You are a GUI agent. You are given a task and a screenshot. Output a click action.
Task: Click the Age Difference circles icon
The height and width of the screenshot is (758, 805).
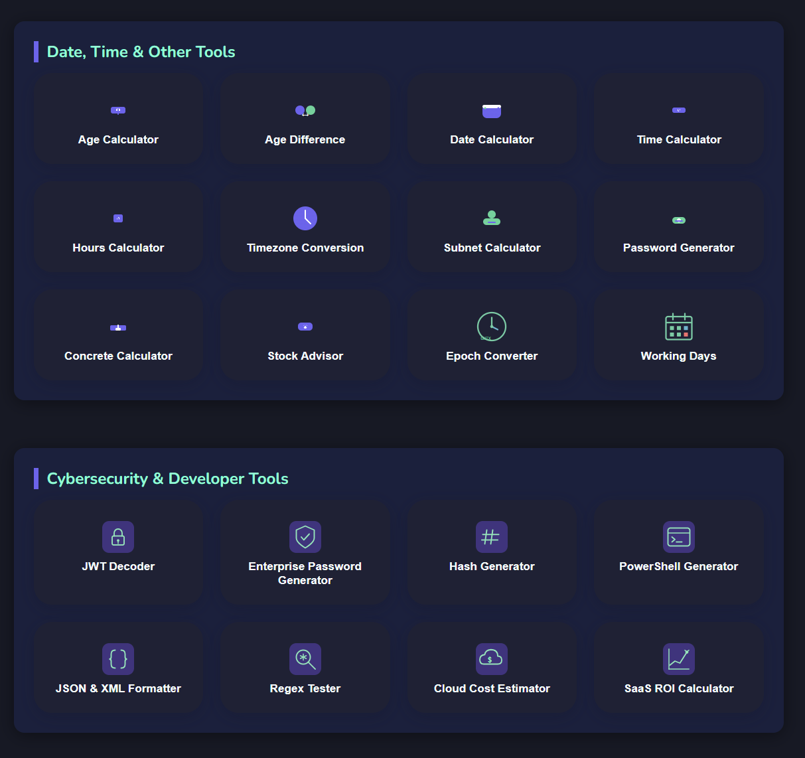[x=305, y=110]
